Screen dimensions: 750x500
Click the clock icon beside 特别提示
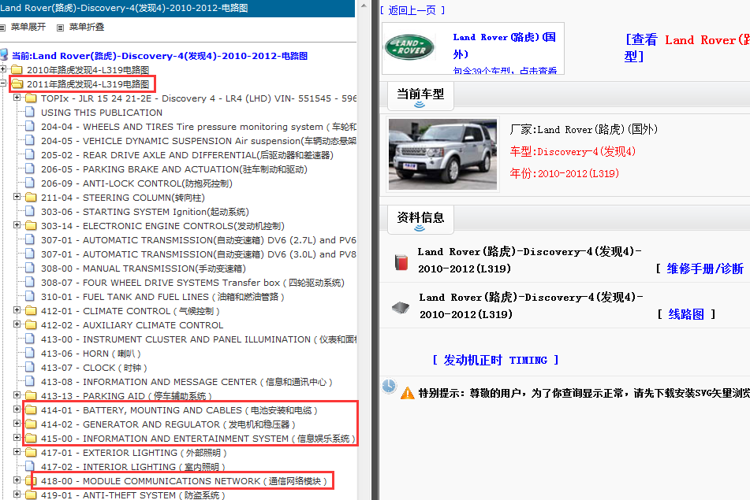pos(389,386)
